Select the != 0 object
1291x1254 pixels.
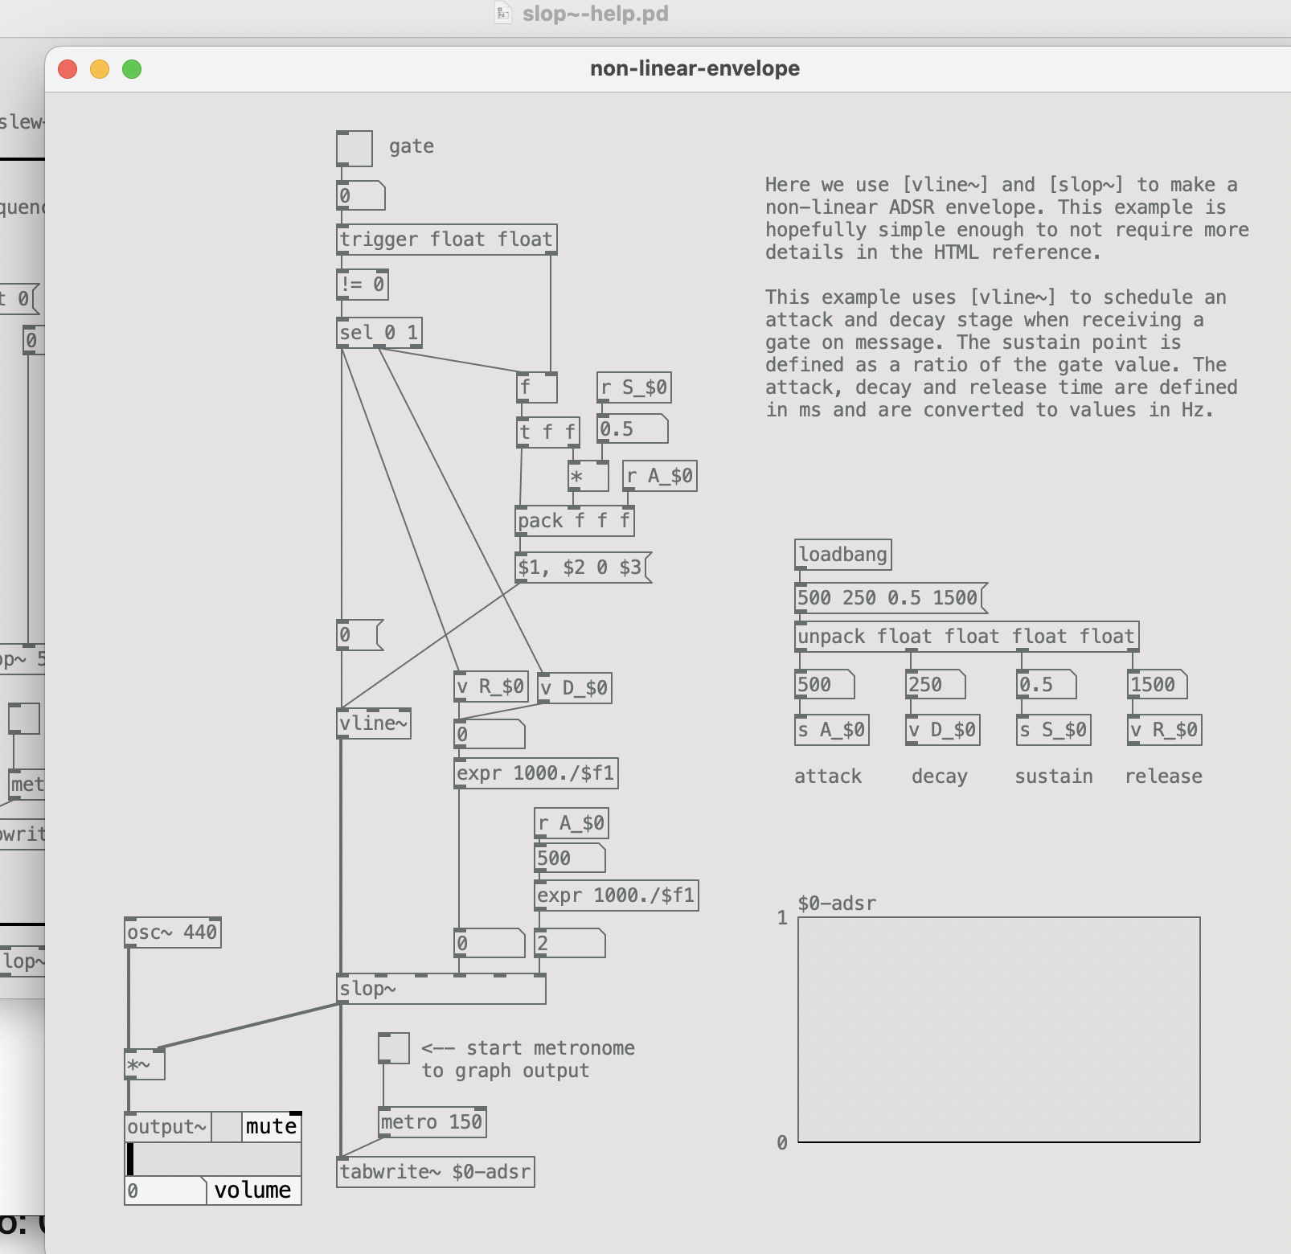tap(363, 285)
